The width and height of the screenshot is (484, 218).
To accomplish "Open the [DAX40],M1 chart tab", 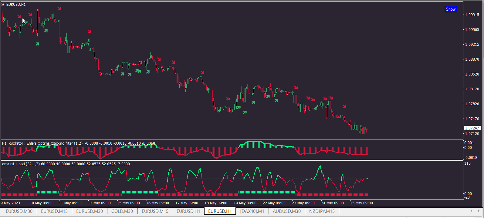I will coord(252,211).
